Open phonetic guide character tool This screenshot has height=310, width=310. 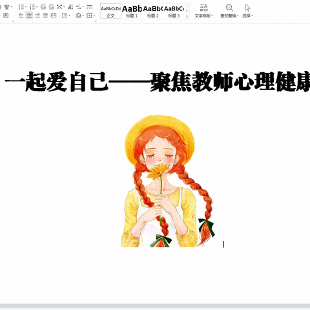[7, 7]
